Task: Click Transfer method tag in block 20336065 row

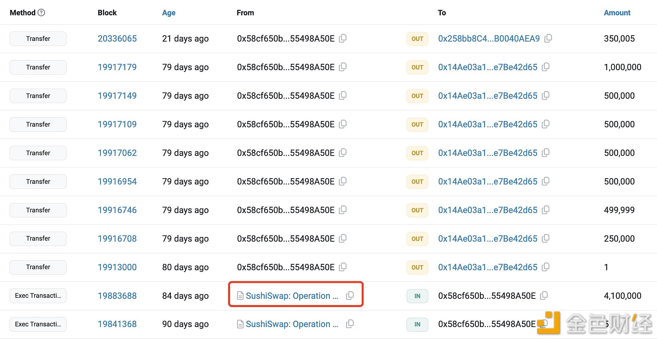Action: click(x=38, y=39)
